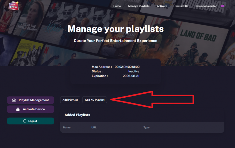Click the Smart IPTV logo

14,6
